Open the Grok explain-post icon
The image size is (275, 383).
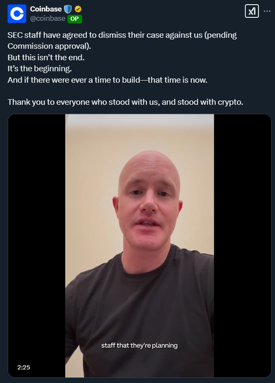(x=252, y=11)
